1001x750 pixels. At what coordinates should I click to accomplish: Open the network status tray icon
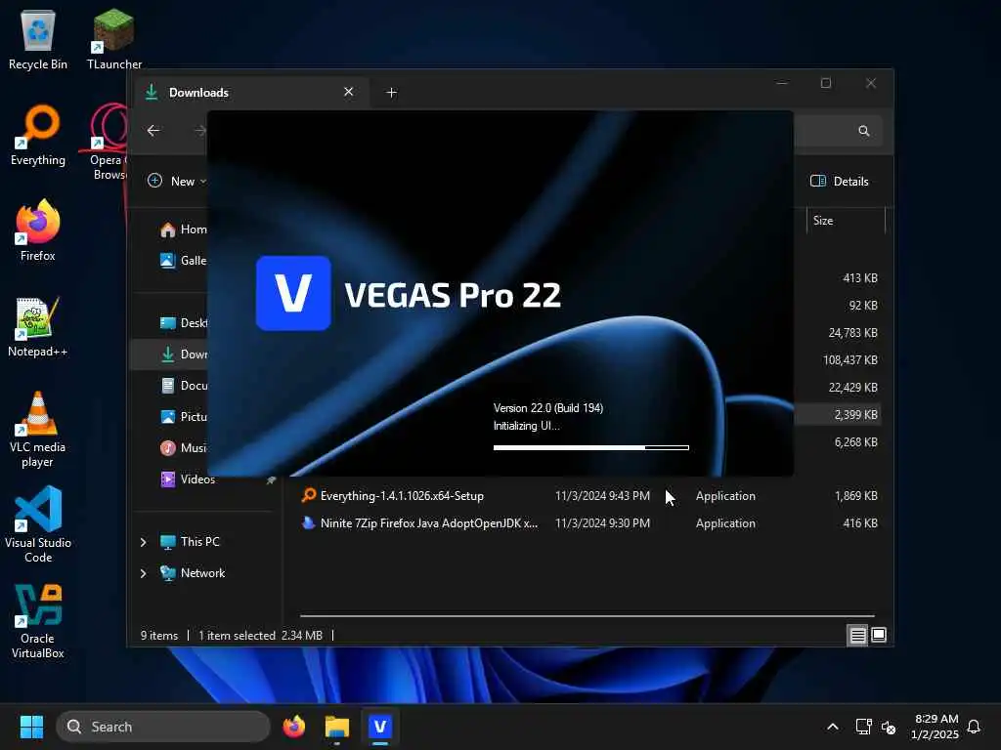[863, 727]
